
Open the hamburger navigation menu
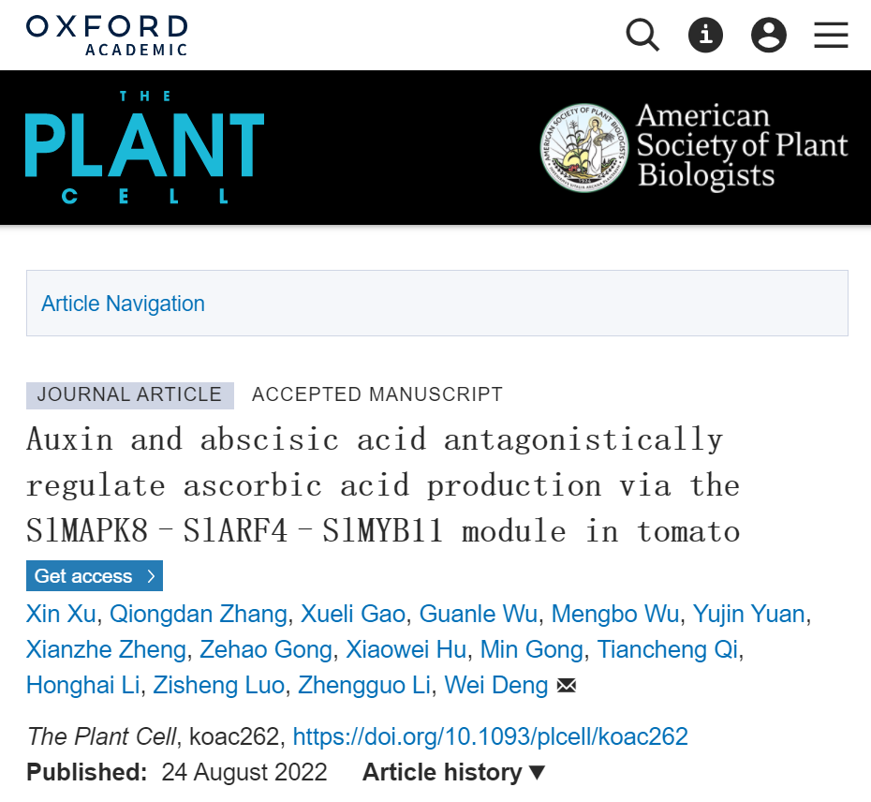pos(831,36)
